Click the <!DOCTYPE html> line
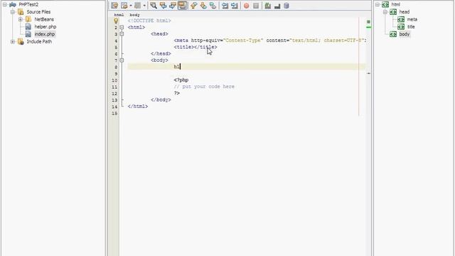Screen dimensions: 455x256 149,21
